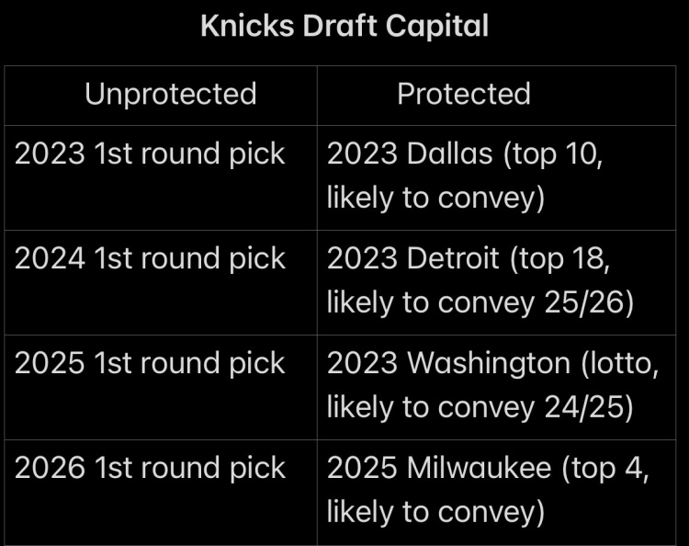Click the word Dallas in the table
This screenshot has height=546, width=689.
click(x=449, y=154)
